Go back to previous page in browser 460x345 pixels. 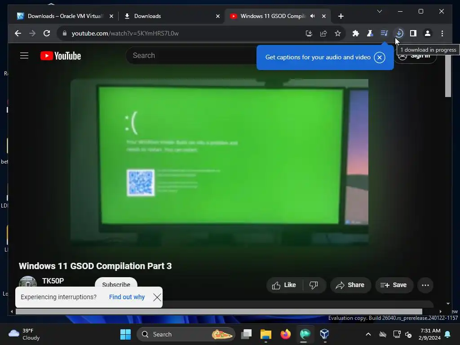tap(18, 33)
